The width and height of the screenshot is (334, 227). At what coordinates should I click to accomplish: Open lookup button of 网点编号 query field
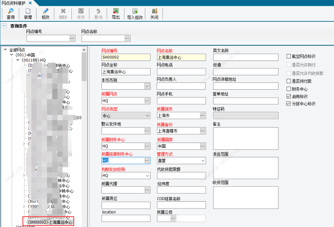(x=72, y=38)
